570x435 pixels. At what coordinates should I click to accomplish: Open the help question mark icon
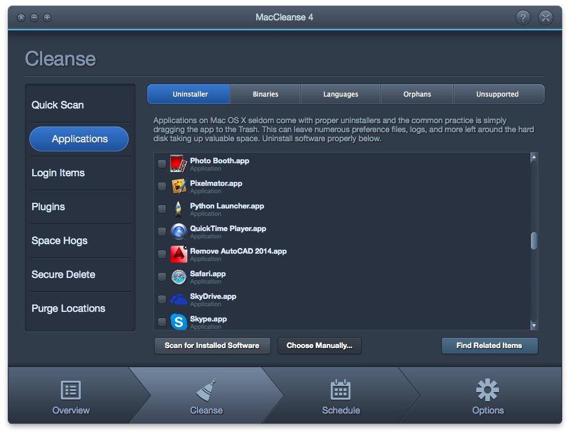pos(523,17)
